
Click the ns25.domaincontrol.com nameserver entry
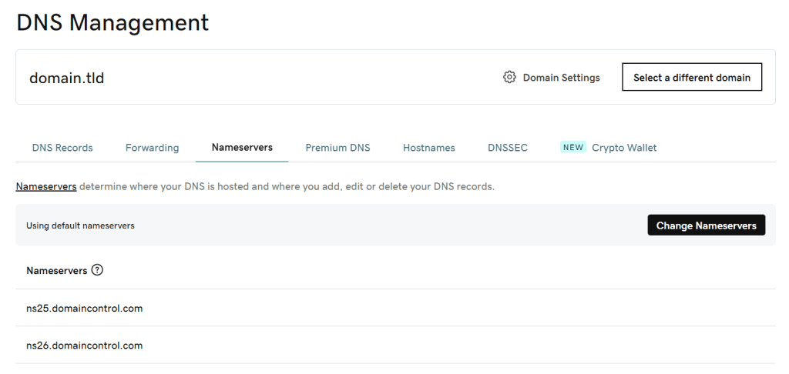point(85,309)
